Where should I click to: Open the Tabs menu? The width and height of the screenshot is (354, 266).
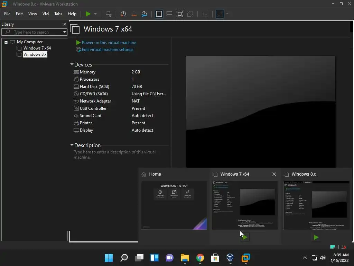coord(58,14)
